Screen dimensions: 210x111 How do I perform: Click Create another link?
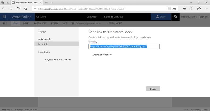[x=102, y=55]
